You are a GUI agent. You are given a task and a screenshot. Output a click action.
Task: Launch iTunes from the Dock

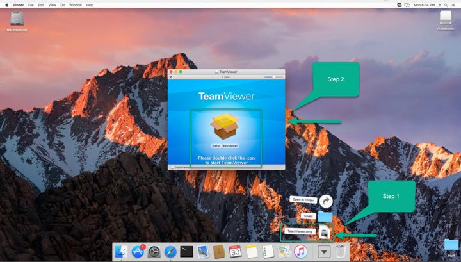click(x=300, y=252)
